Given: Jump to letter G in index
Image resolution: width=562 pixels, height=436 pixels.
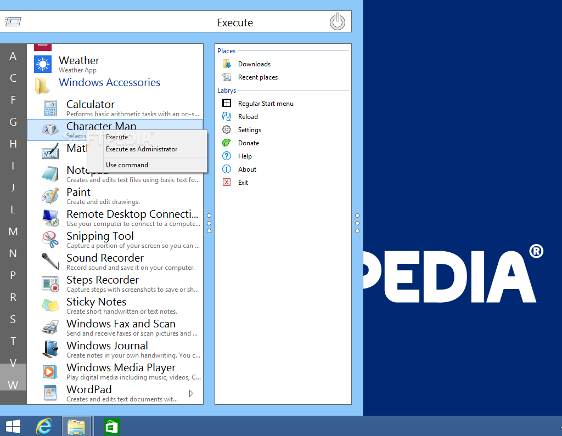Looking at the screenshot, I should pos(13,122).
